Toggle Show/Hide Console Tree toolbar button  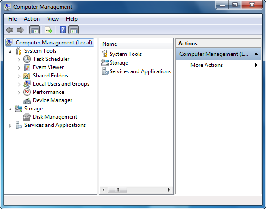coord(34,30)
